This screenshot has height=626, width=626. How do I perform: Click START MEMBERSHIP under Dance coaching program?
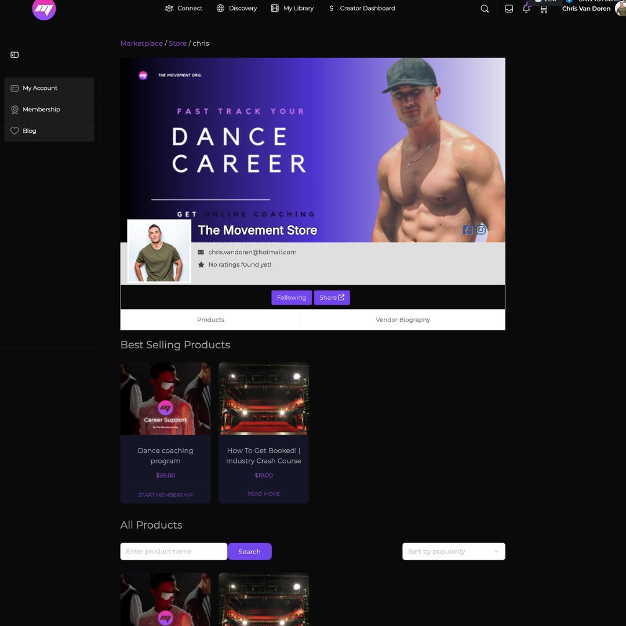coord(165,495)
